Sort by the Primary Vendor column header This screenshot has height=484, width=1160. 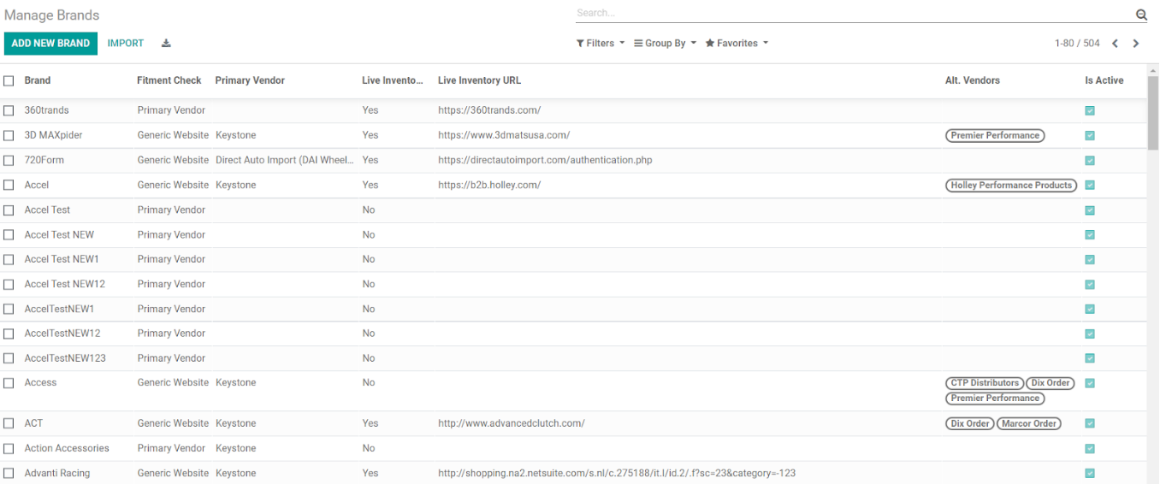point(250,80)
